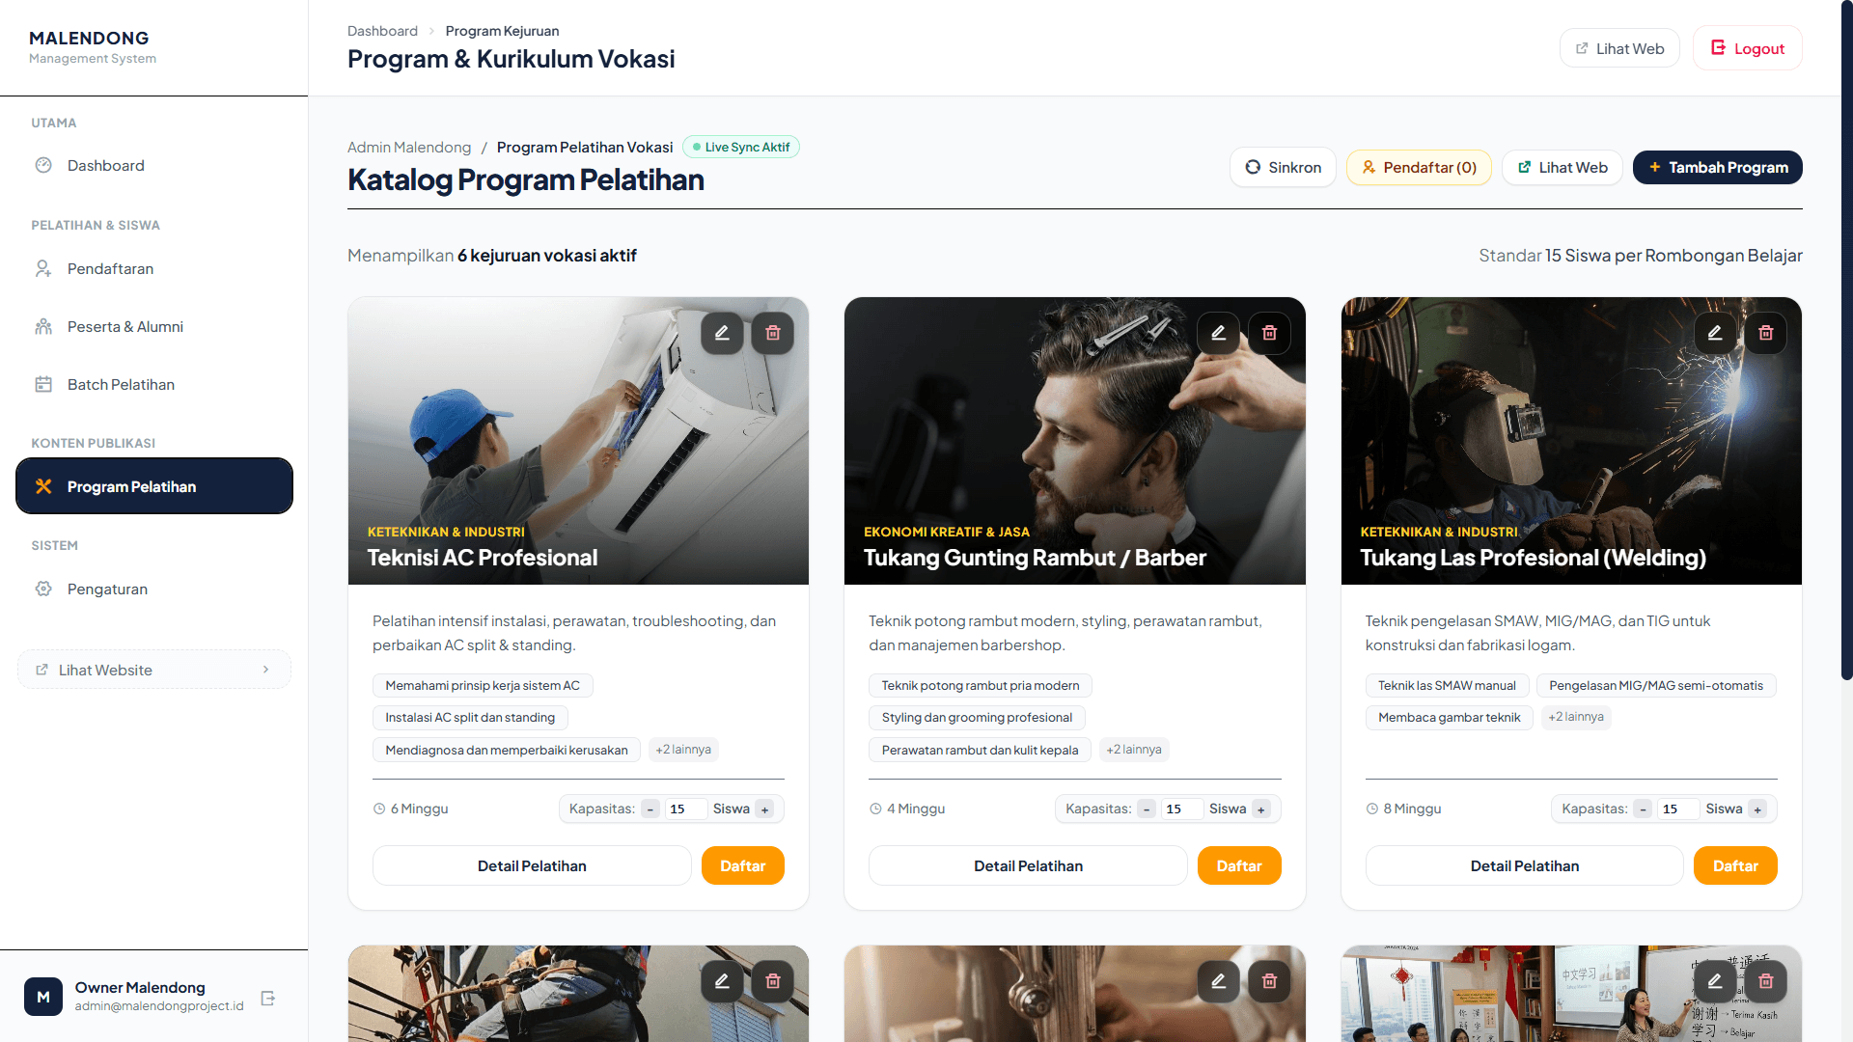Image resolution: width=1853 pixels, height=1042 pixels.
Task: Increase capacity for Teknisi AC Profesional
Action: [x=765, y=809]
